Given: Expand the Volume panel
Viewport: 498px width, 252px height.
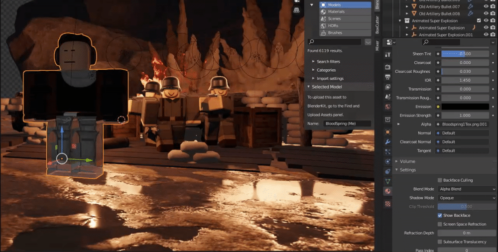Looking at the screenshot, I should [397, 161].
